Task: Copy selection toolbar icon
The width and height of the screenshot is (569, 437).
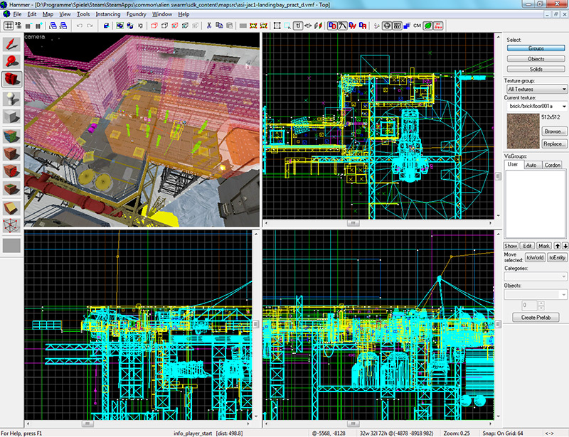Action: 219,26
